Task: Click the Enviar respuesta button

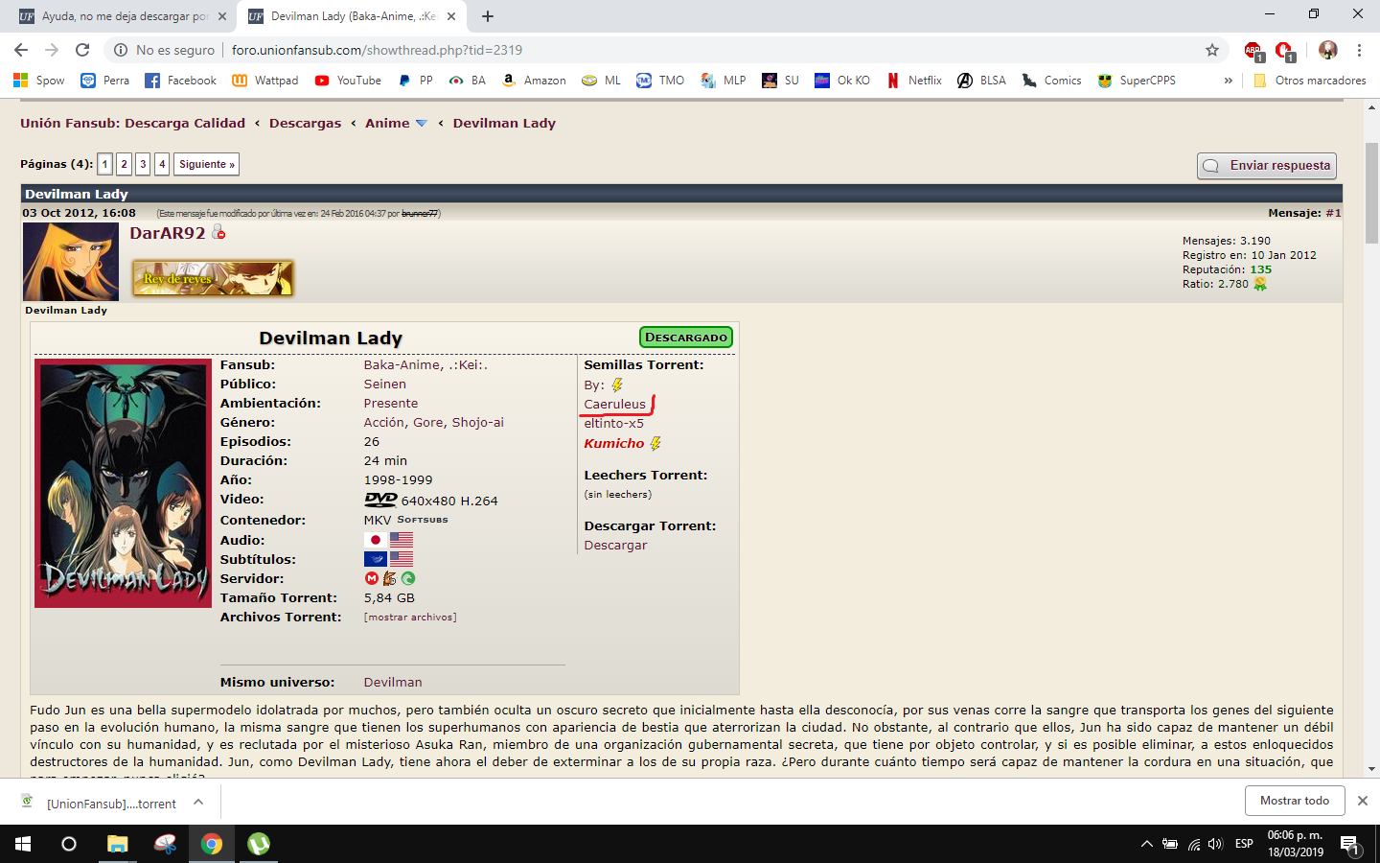Action: point(1267,166)
